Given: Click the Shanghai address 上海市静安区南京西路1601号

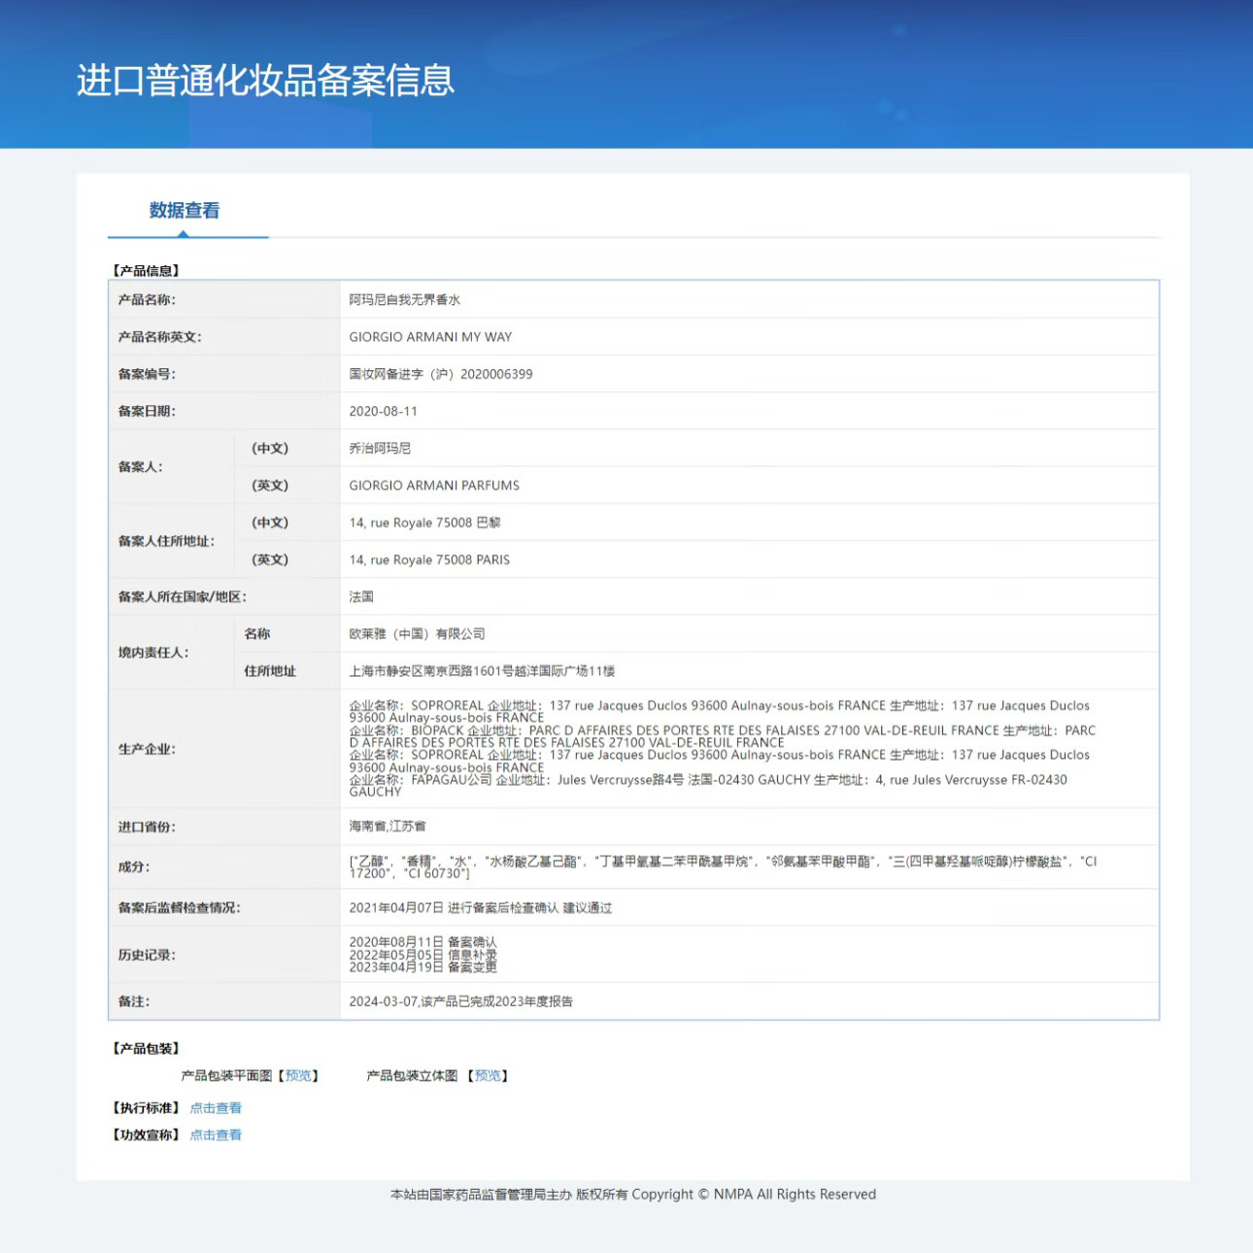Looking at the screenshot, I should click(x=482, y=671).
